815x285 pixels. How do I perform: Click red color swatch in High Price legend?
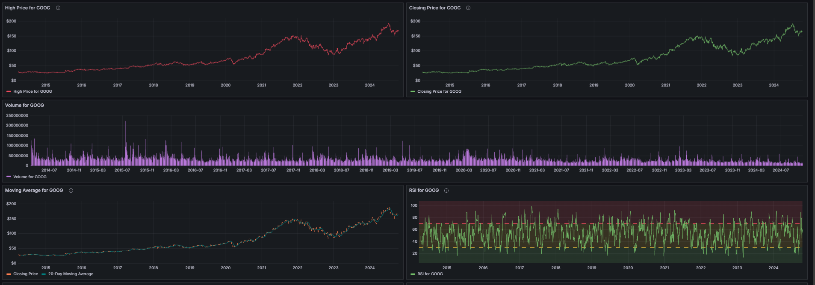click(x=9, y=91)
